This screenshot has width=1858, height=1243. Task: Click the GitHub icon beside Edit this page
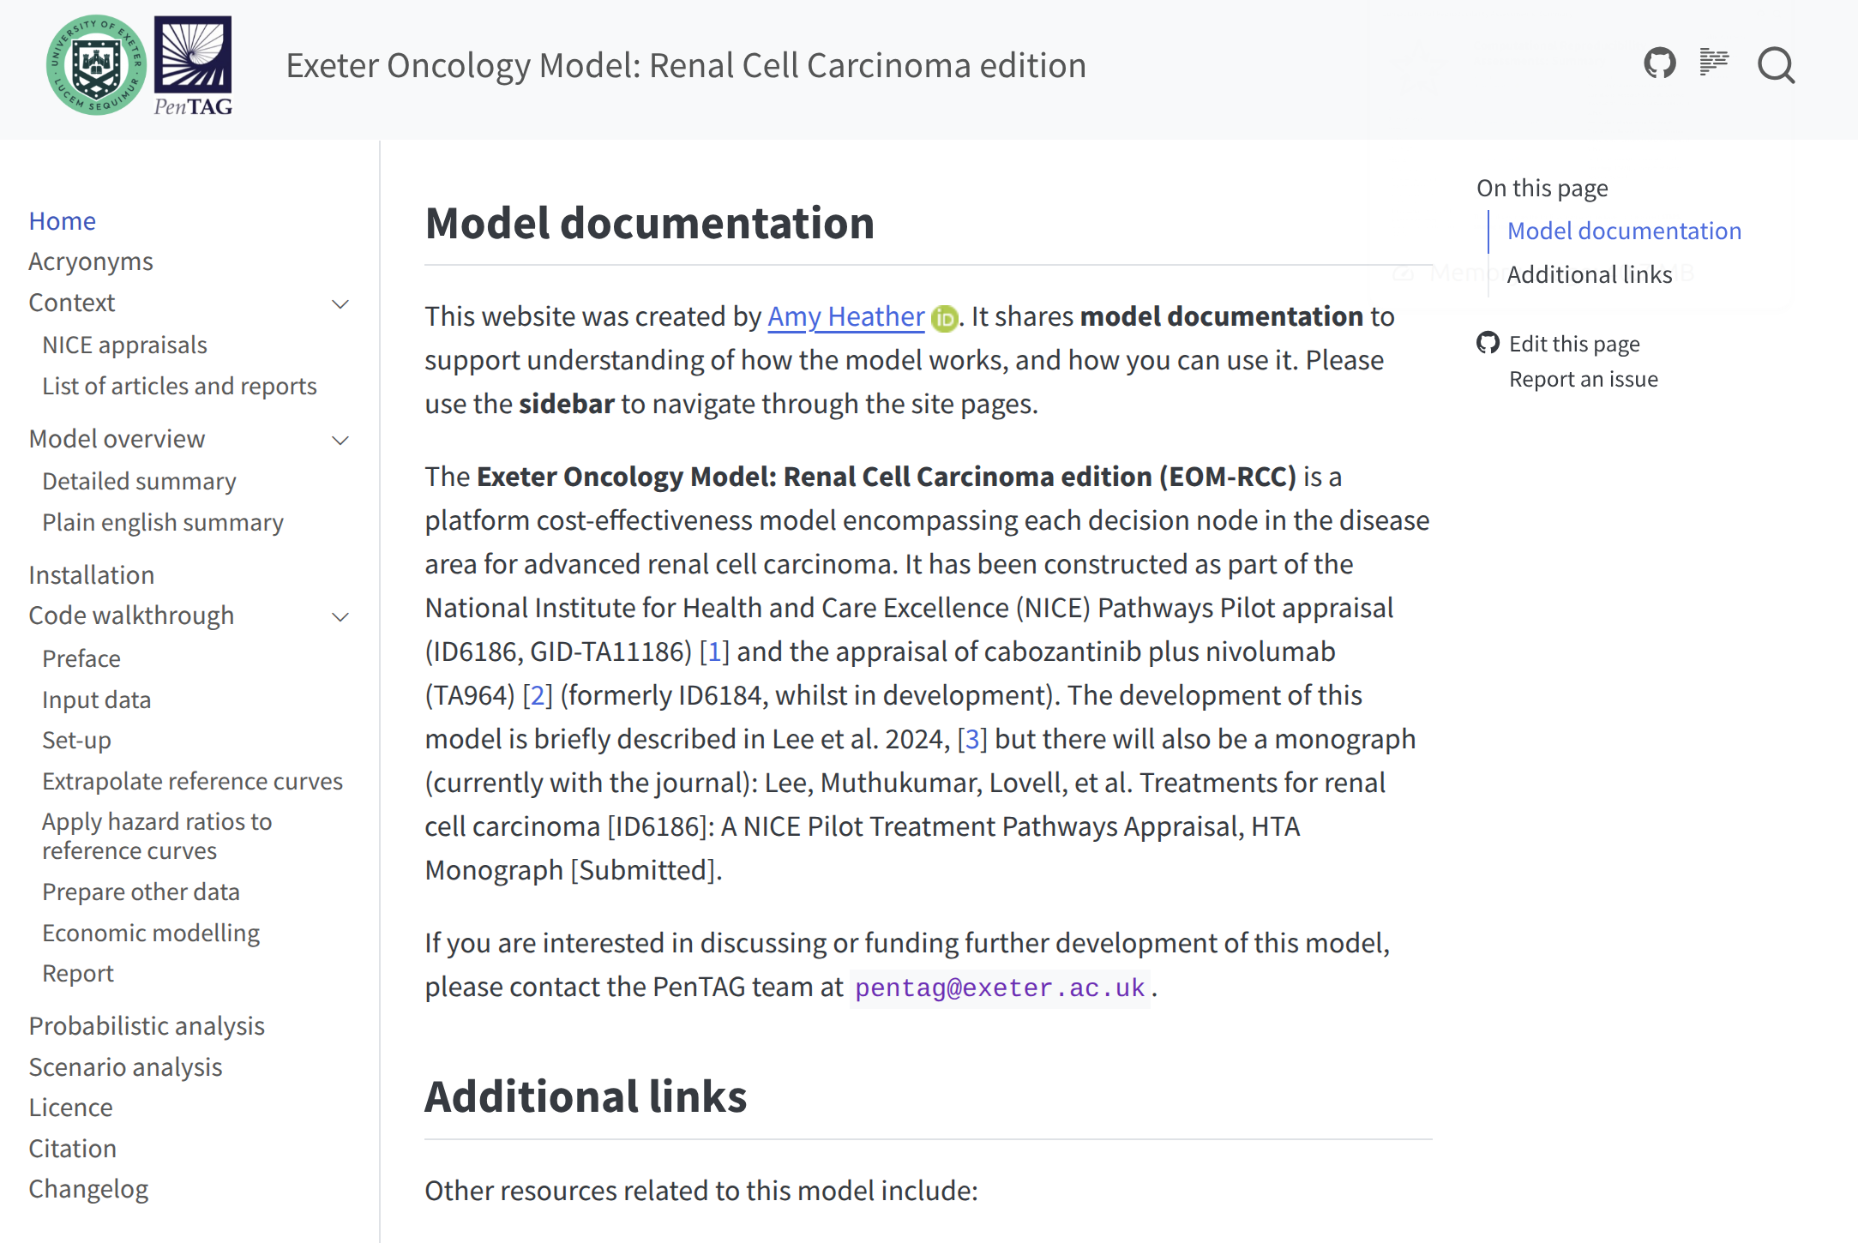[x=1488, y=343]
